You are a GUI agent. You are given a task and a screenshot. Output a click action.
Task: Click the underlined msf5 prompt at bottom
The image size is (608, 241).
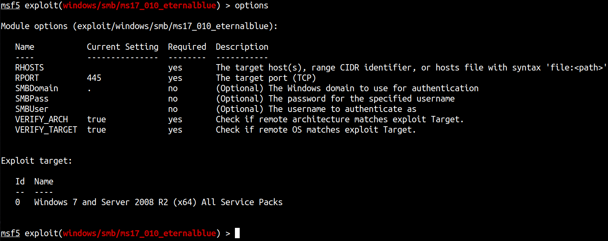tap(10, 233)
